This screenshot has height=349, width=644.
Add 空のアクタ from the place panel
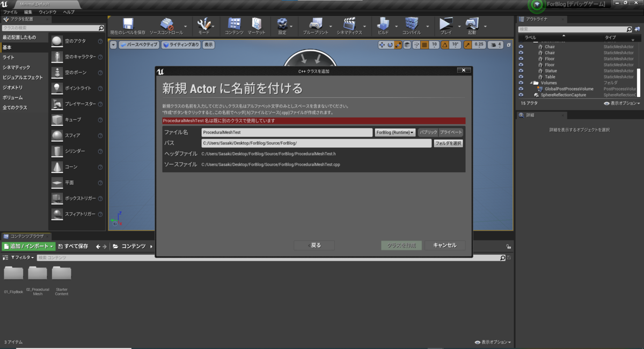(x=77, y=41)
